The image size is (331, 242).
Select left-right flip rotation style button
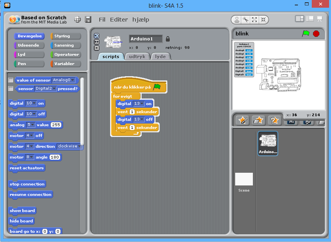97,42
